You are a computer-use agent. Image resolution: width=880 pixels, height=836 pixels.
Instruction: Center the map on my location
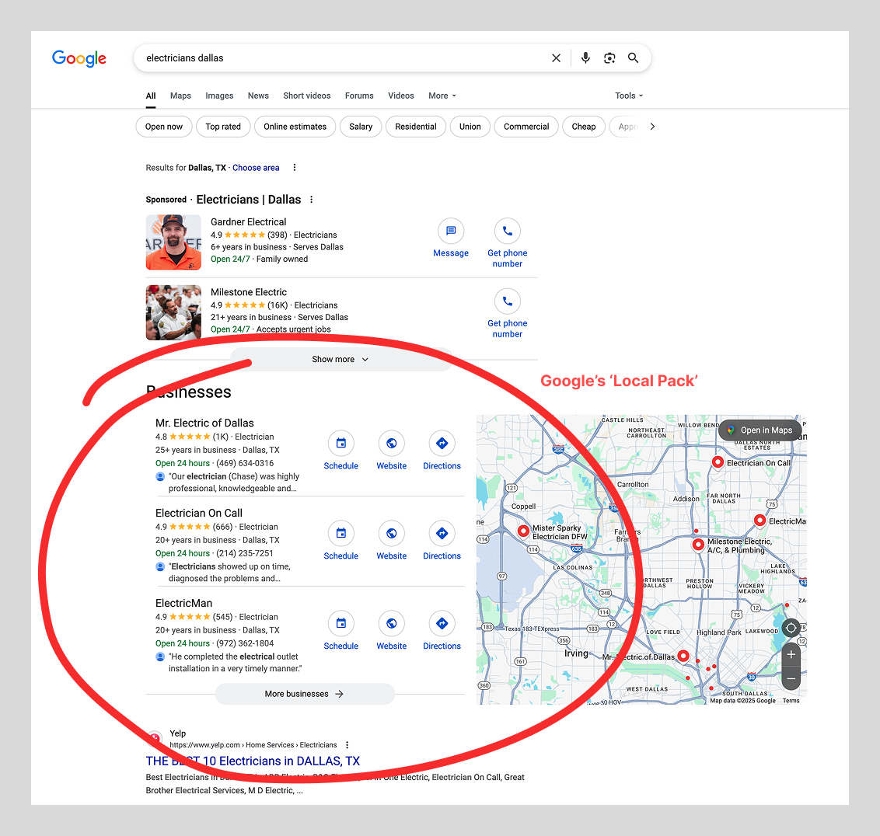pyautogui.click(x=791, y=627)
